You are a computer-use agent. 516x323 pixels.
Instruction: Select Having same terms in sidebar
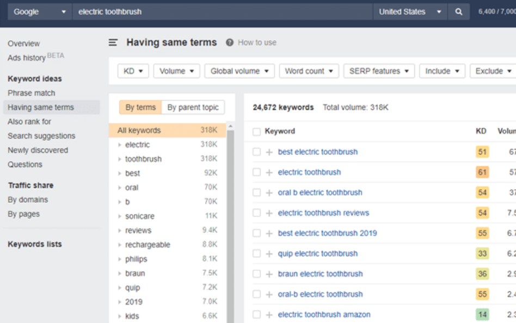tap(52, 108)
